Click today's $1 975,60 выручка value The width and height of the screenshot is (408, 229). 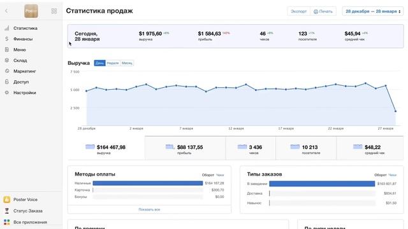(x=150, y=34)
